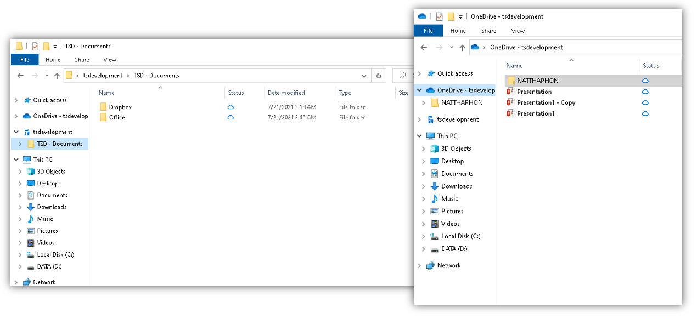The width and height of the screenshot is (697, 319).
Task: Select the Presentation PowerPoint file icon
Action: [x=511, y=92]
